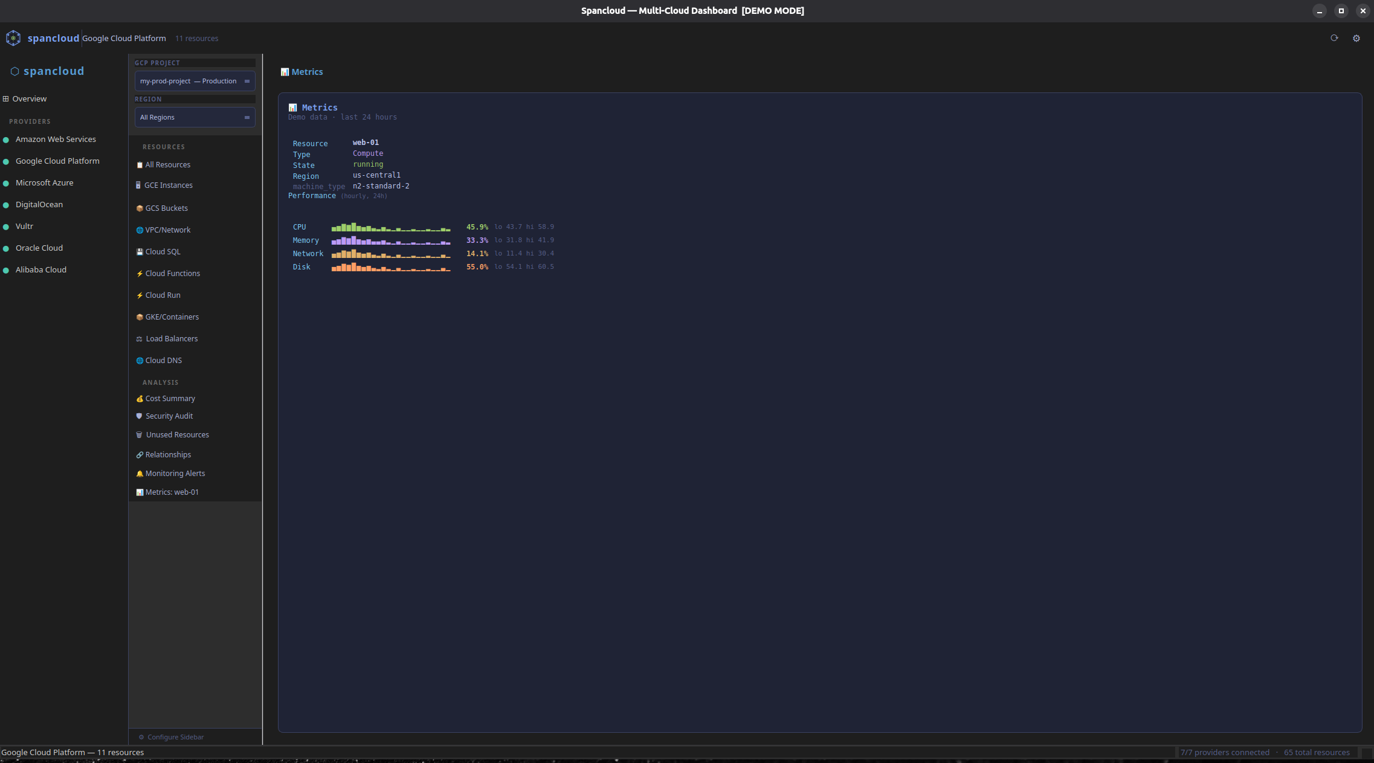Screen dimensions: 1374x763
Task: Click the resource name web-01
Action: tap(366, 143)
